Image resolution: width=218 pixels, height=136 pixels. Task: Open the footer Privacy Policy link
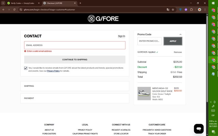pos(85,130)
